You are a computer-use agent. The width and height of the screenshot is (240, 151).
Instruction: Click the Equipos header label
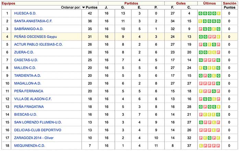click(8, 2)
